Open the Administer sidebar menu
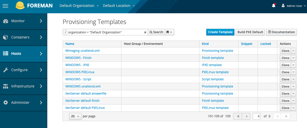Screen dimensions: 307x128 pyautogui.click(x=24, y=103)
